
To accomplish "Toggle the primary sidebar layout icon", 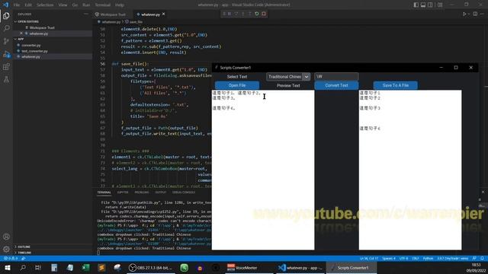I will point(416,5).
